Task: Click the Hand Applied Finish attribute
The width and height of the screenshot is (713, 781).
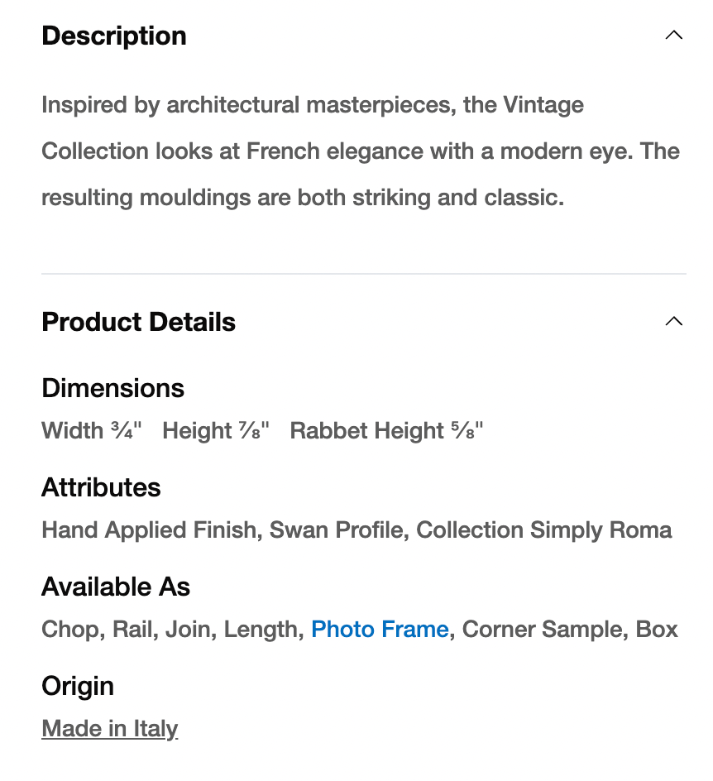Action: point(149,530)
